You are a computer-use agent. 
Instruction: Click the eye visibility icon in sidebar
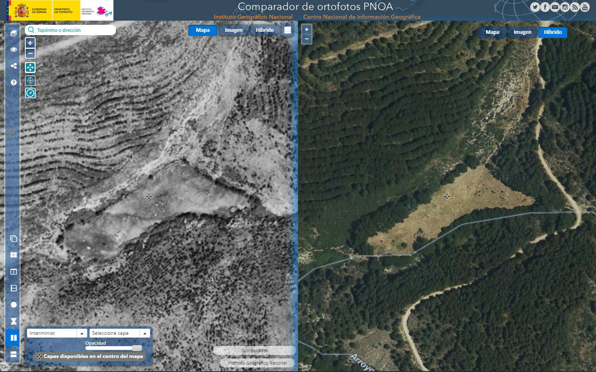pyautogui.click(x=14, y=49)
